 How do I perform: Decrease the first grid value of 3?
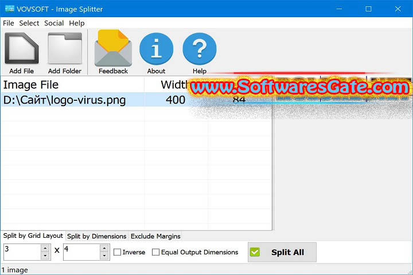[x=45, y=256]
